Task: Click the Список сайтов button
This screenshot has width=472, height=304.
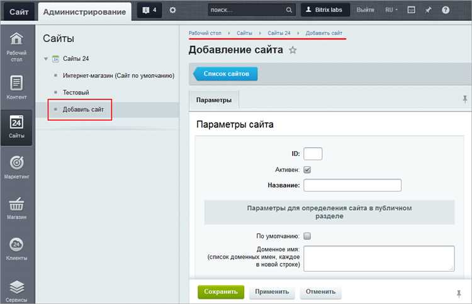Action: pos(225,74)
